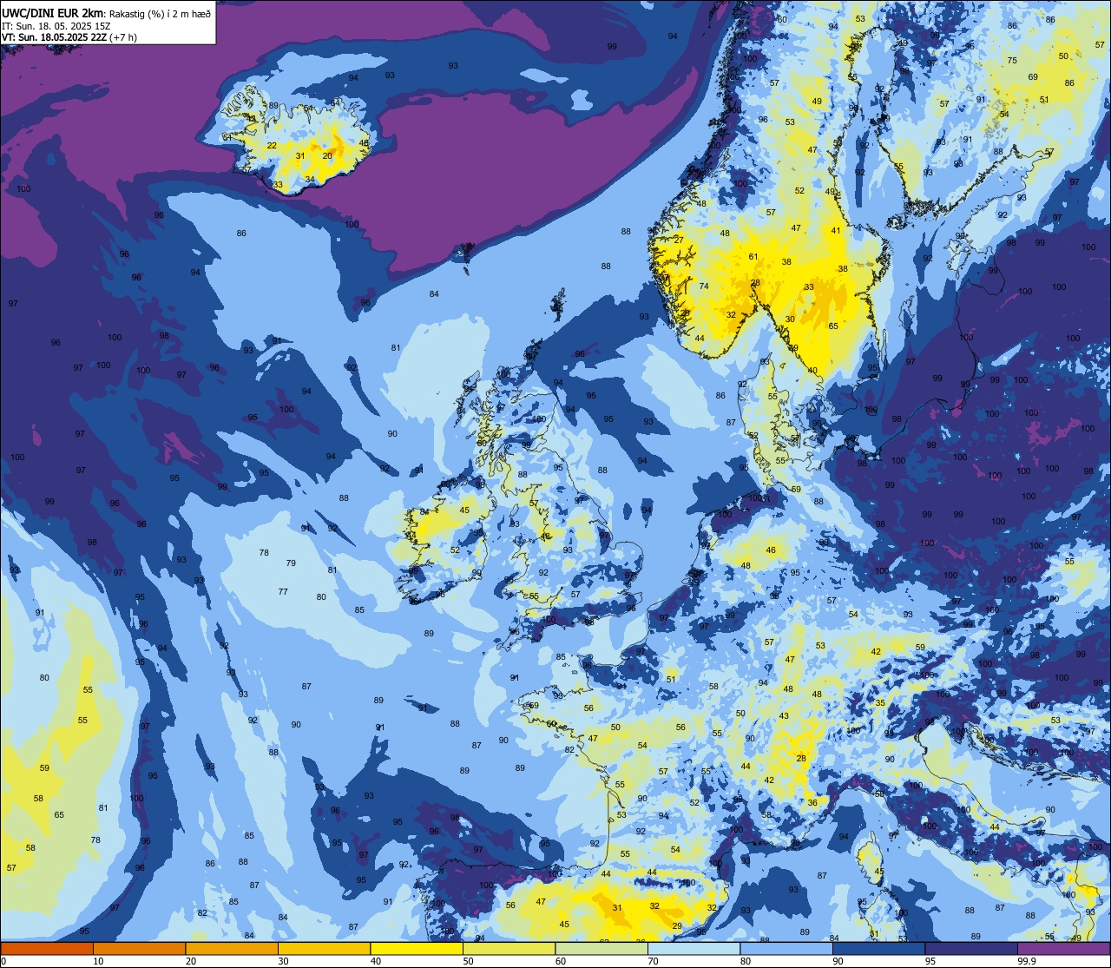Click the purple above-99.9 legend swatch
This screenshot has height=968, width=1111.
click(1063, 948)
